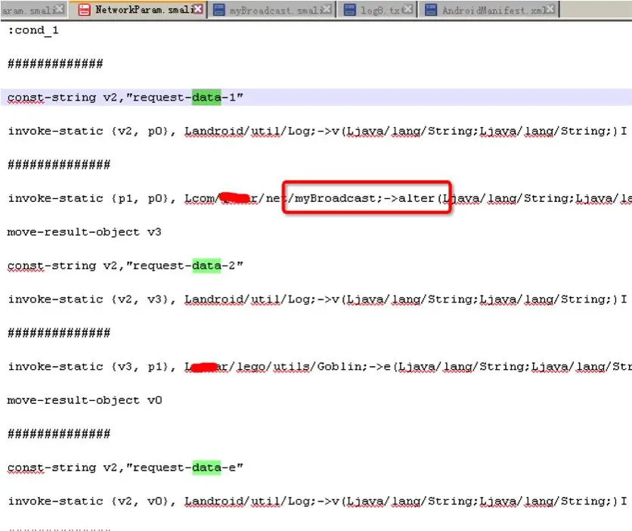The height and width of the screenshot is (531, 632).
Task: Open the AndroidManifest.xml tab
Action: click(x=490, y=10)
